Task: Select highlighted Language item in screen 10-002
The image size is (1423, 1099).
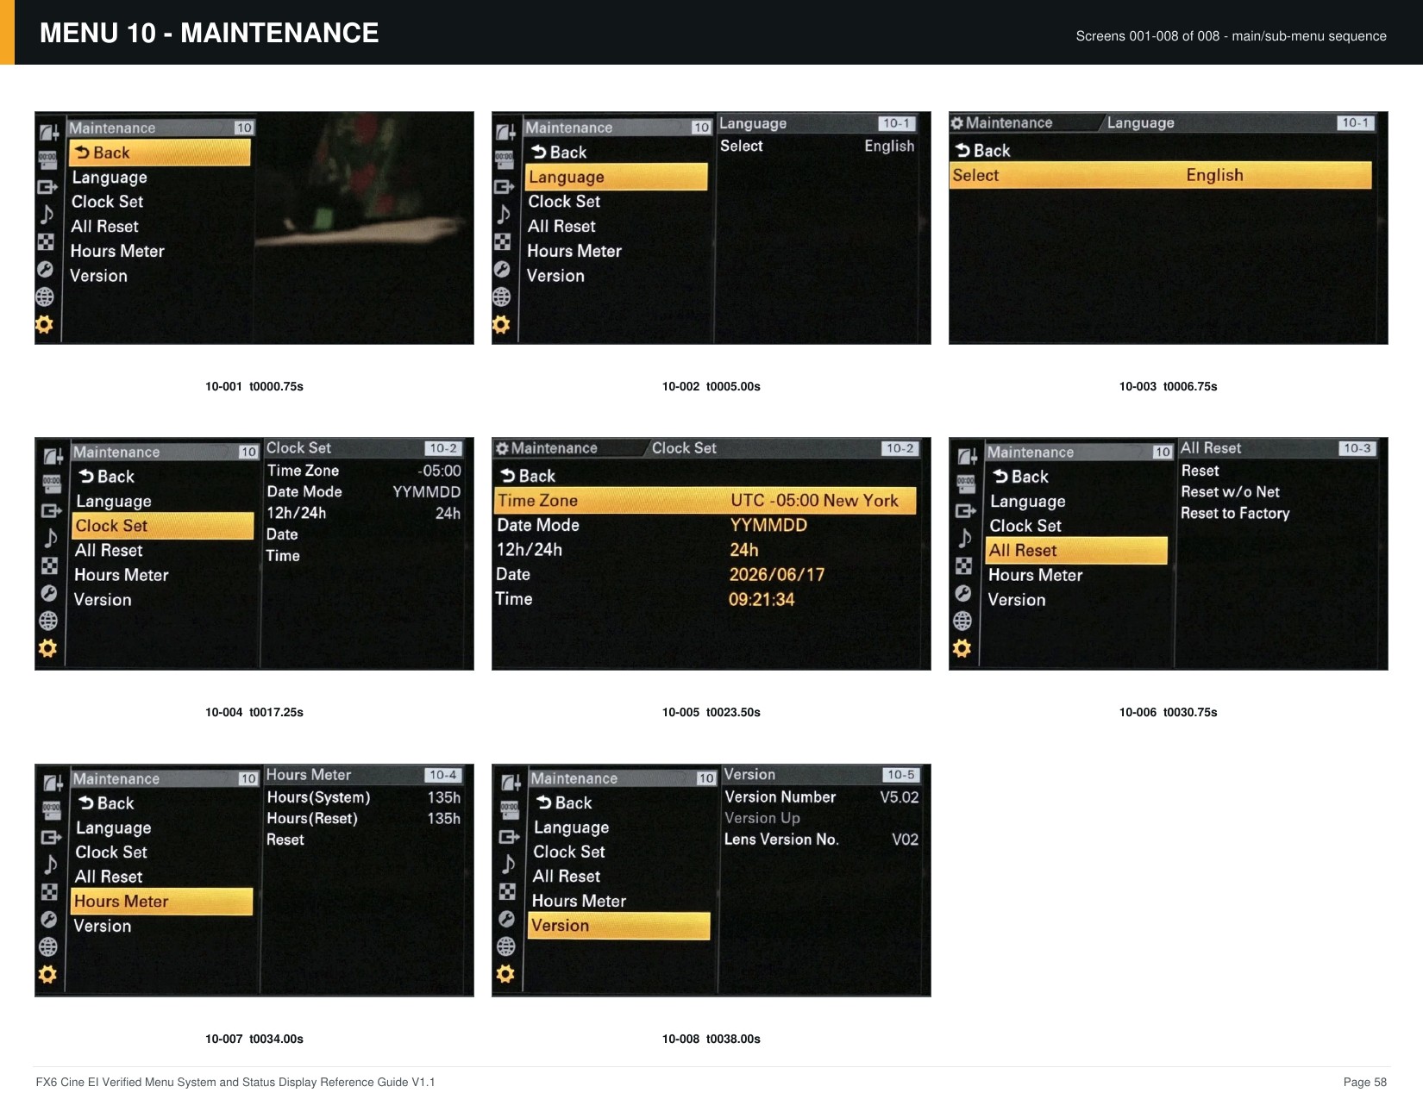Action: (616, 177)
